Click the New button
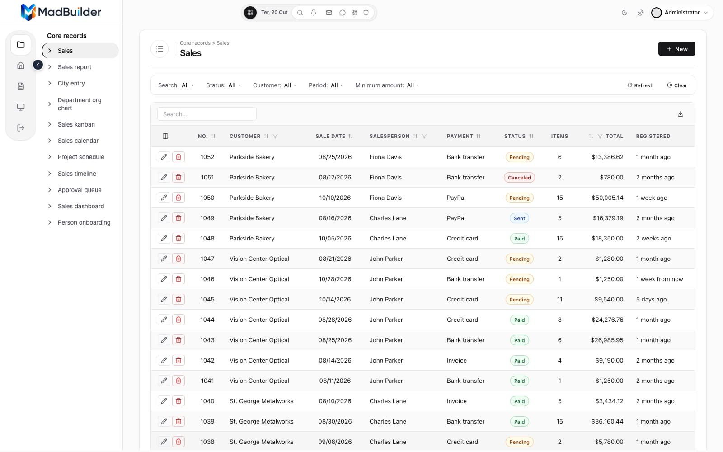This screenshot has width=723, height=452. (676, 49)
